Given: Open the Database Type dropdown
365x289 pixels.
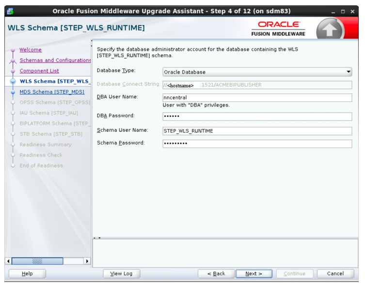Looking at the screenshot, I should [257, 72].
